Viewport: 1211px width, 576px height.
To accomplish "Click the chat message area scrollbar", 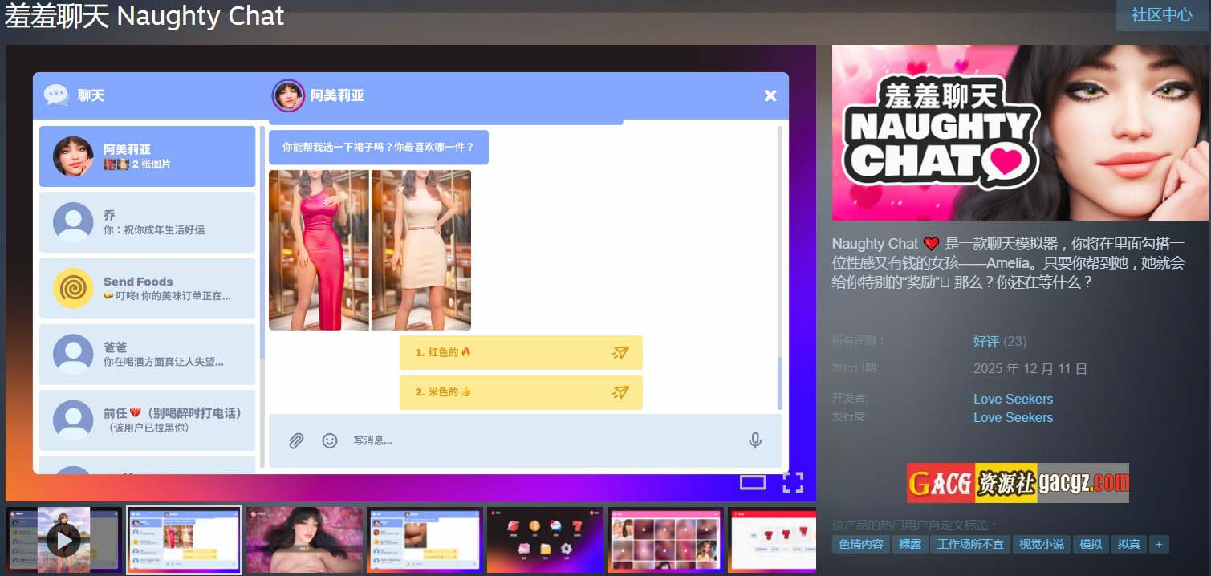I will pyautogui.click(x=780, y=265).
